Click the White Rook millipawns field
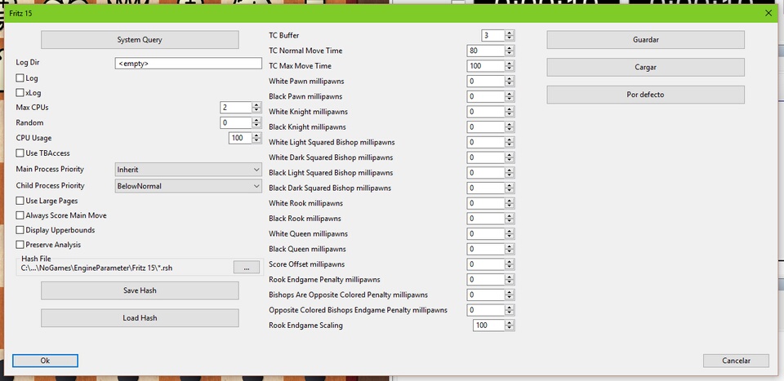Image resolution: width=784 pixels, height=381 pixels. pos(485,203)
